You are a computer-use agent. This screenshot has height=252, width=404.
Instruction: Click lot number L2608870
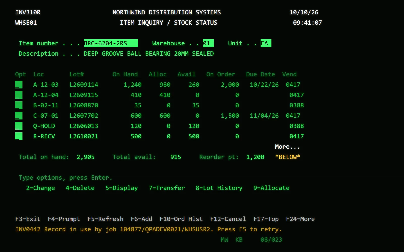[84, 105]
